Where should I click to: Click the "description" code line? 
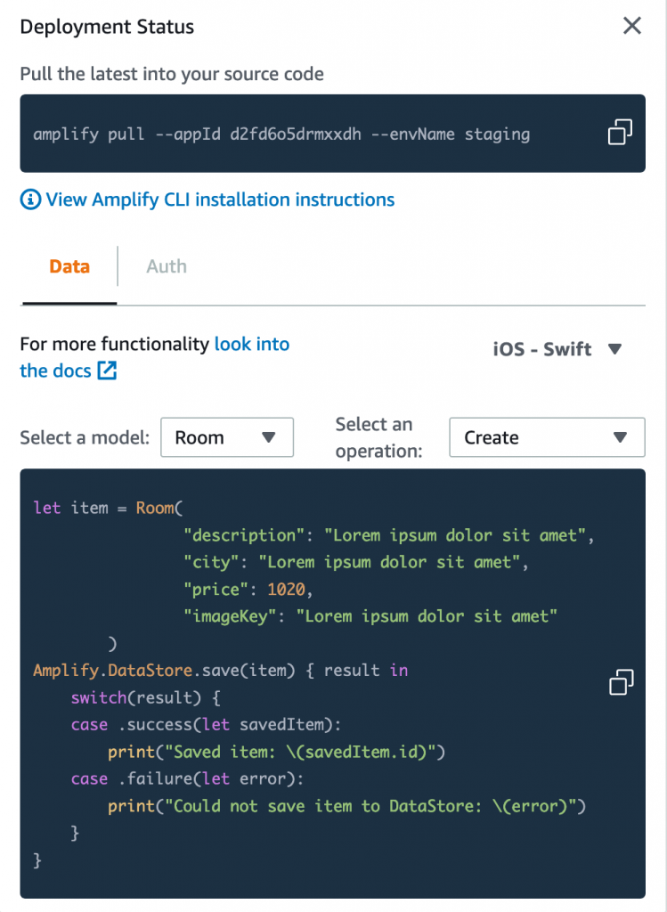pos(388,535)
